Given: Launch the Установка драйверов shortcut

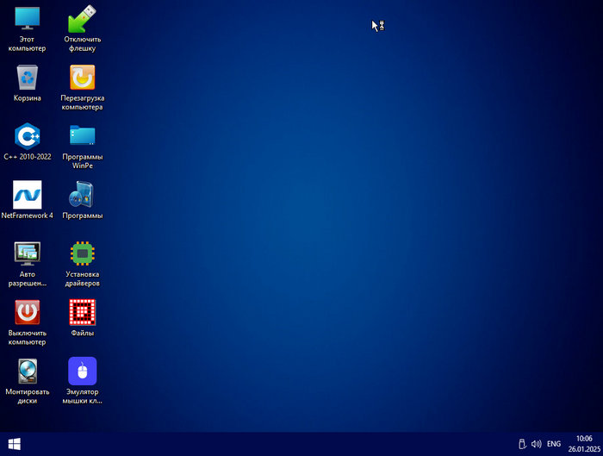Looking at the screenshot, I should tap(82, 253).
